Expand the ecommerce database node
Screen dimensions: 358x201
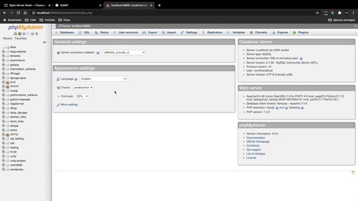(3, 60)
